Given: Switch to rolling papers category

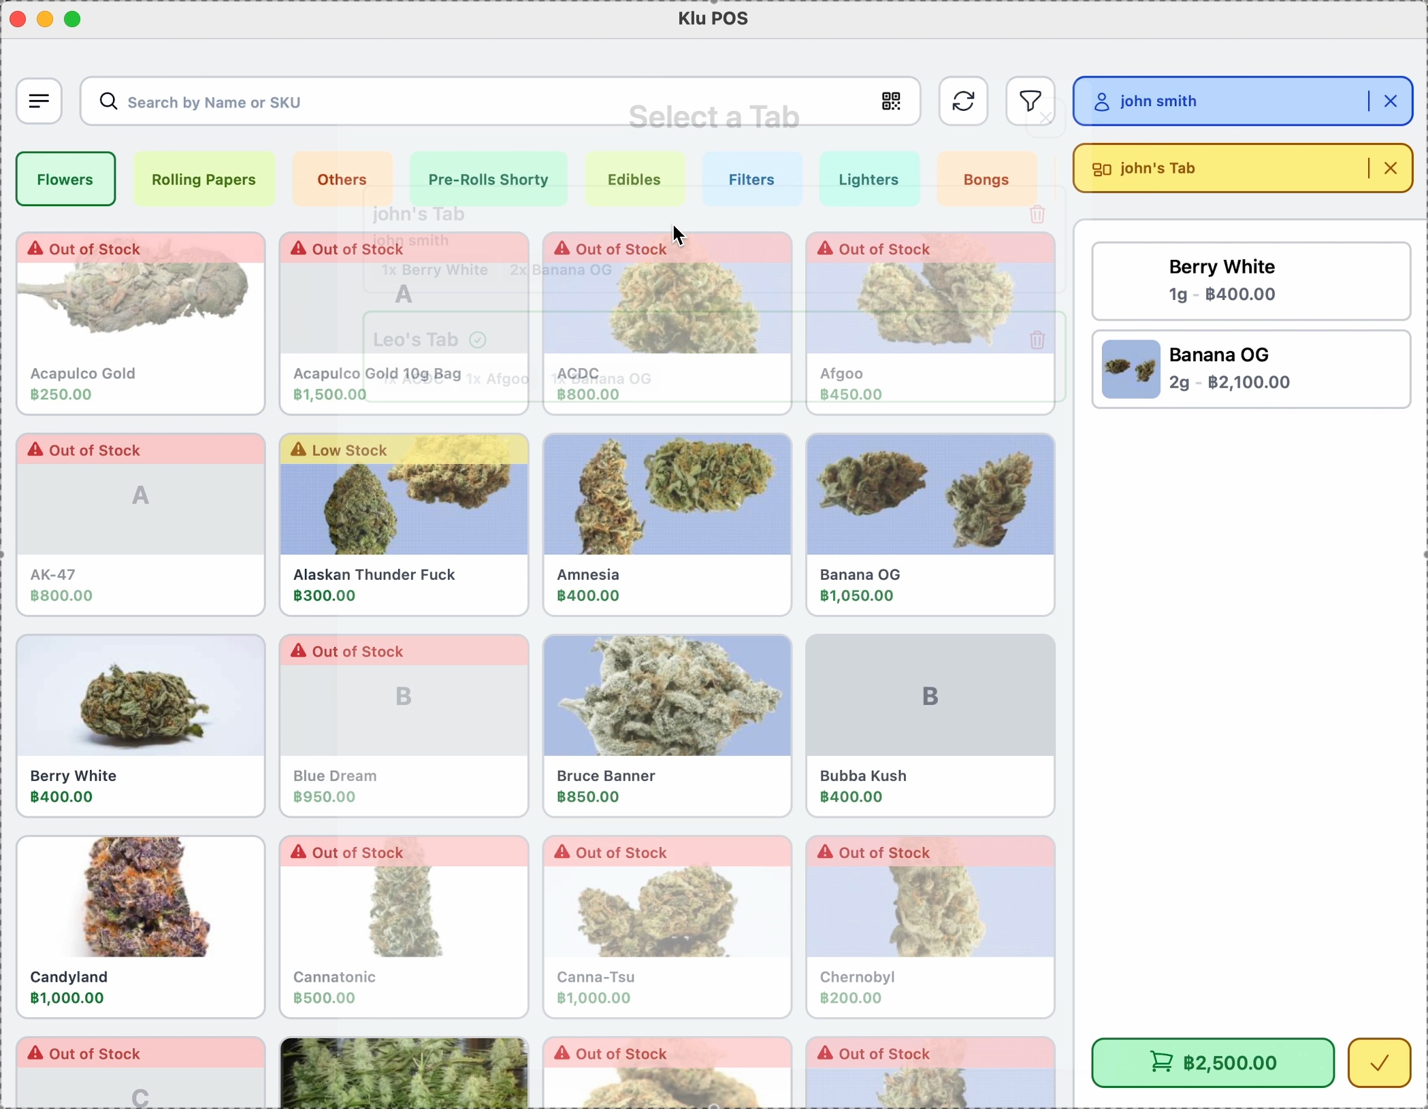Looking at the screenshot, I should click(x=204, y=180).
